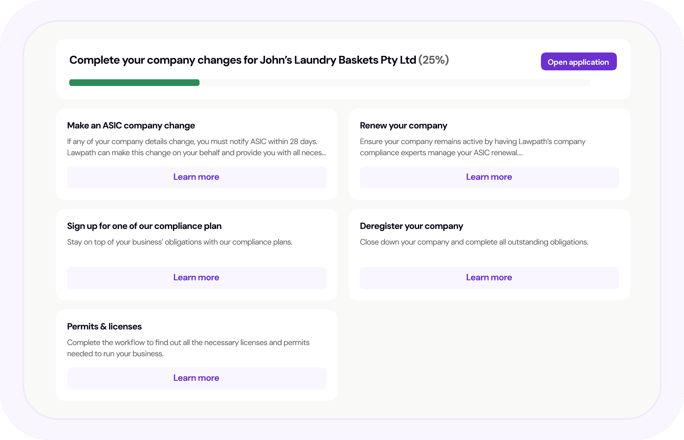Click the truncated ASIC 28 days notification description
This screenshot has height=440, width=684.
(x=196, y=147)
